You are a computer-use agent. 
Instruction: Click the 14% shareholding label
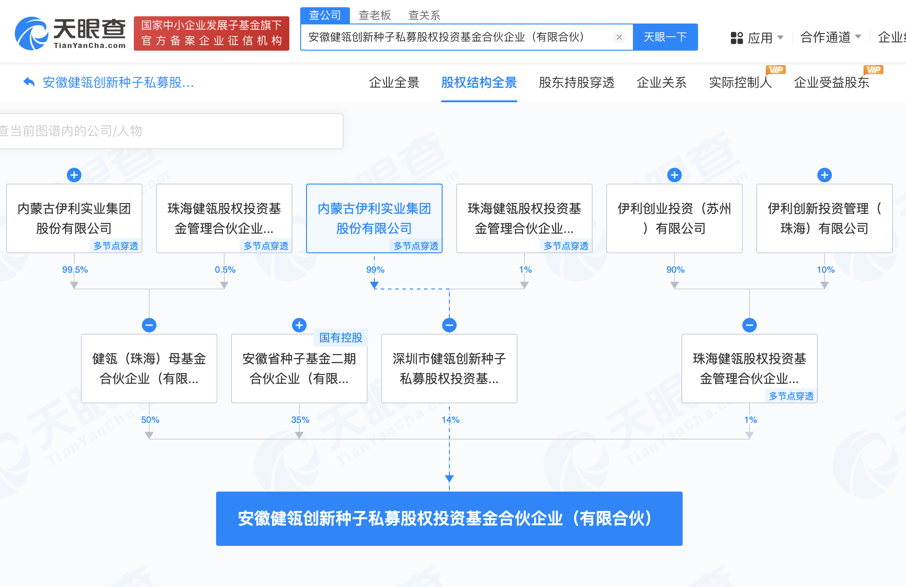pos(450,420)
